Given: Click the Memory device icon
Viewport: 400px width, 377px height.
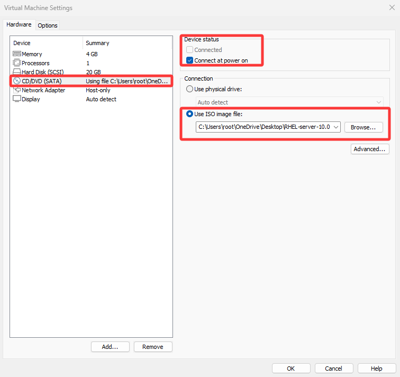Looking at the screenshot, I should coord(16,54).
